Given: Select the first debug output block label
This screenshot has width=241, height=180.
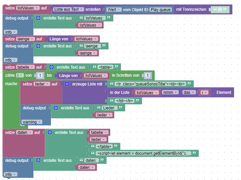Looking at the screenshot, I should click(x=17, y=18).
